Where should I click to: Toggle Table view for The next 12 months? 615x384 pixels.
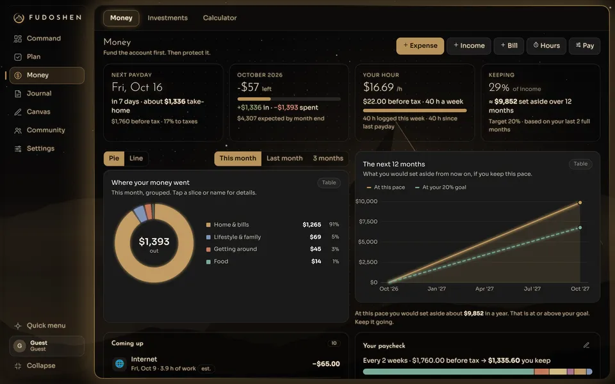coord(580,164)
